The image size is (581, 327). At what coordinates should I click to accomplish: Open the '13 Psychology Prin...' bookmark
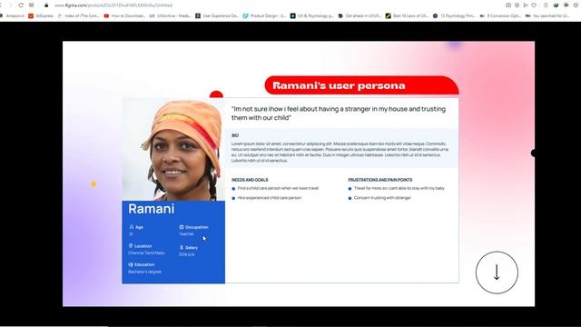454,16
